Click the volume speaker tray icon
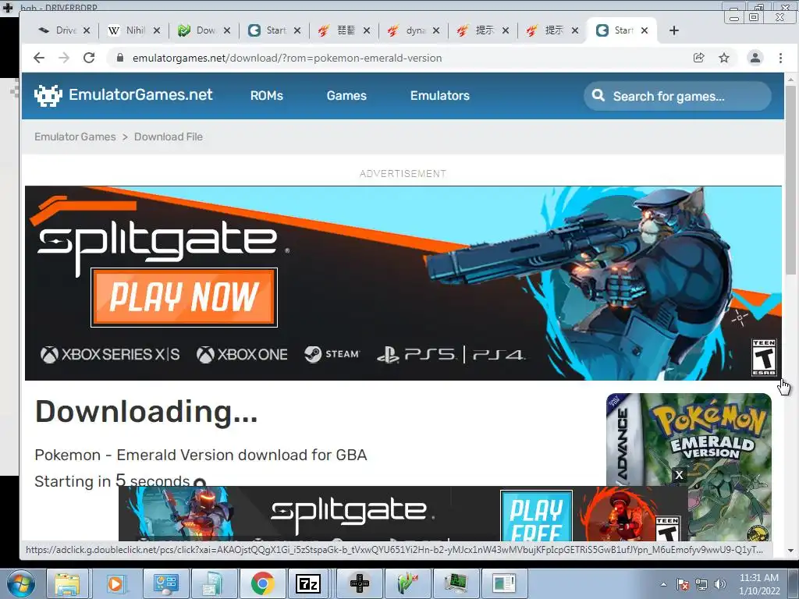The image size is (799, 599). (719, 584)
